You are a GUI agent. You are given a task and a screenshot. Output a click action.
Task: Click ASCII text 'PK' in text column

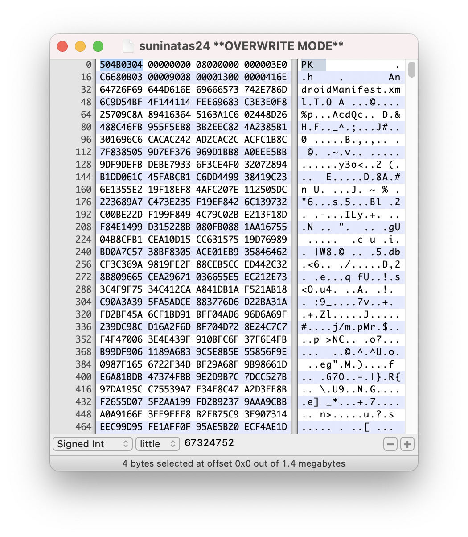coord(307,65)
